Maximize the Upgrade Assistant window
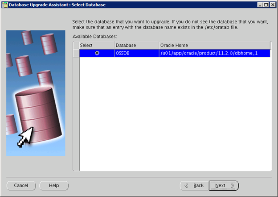Viewport: 278px width, 197px height. pos(266,5)
